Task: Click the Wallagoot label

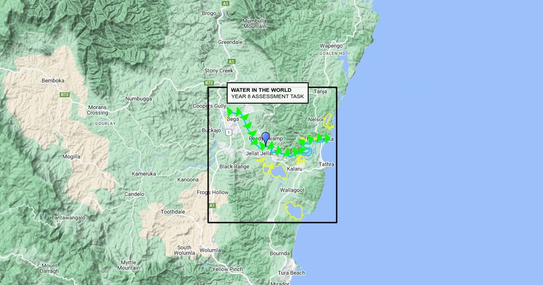Action: [292, 190]
